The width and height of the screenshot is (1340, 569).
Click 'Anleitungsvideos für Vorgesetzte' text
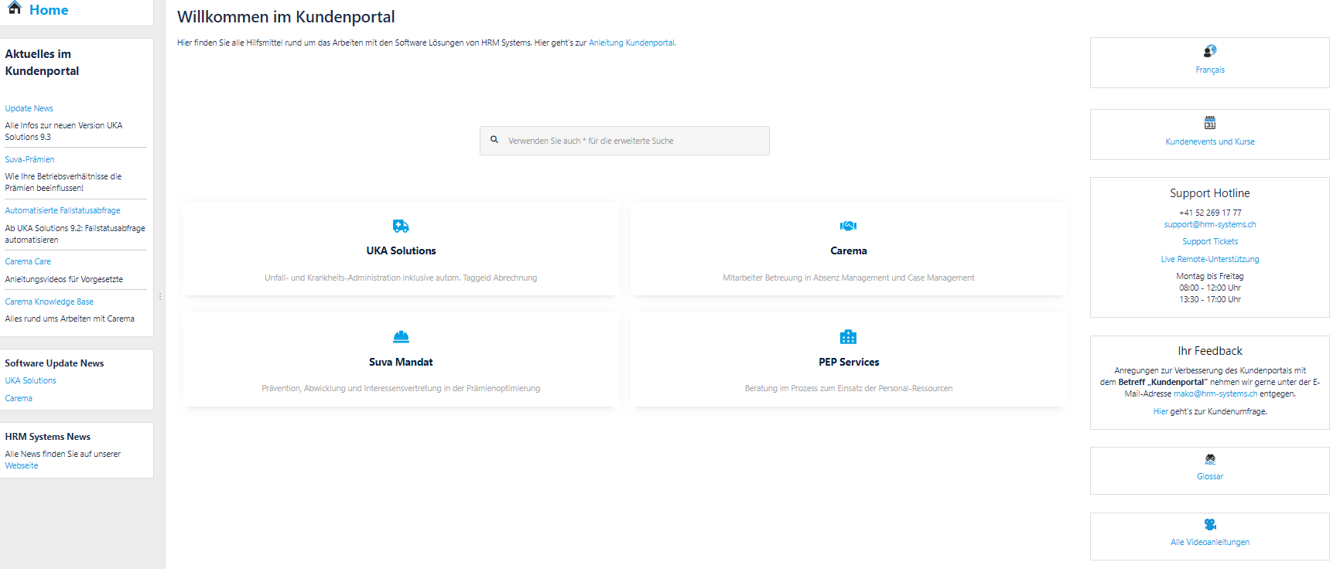pos(64,279)
